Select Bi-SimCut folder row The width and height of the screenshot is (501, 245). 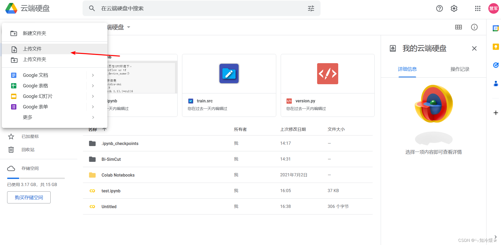coord(228,159)
